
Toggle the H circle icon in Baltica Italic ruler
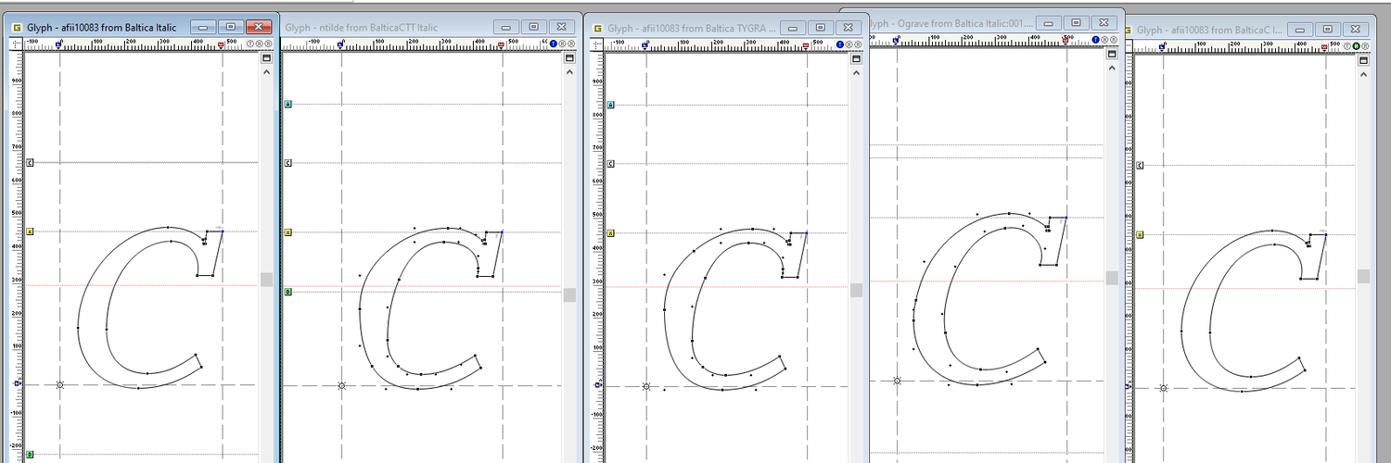pos(260,44)
